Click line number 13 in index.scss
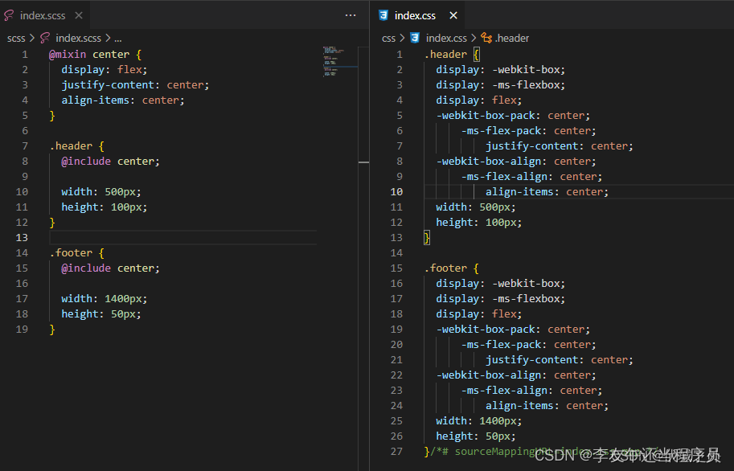Viewport: 734px width, 471px height. [x=22, y=237]
